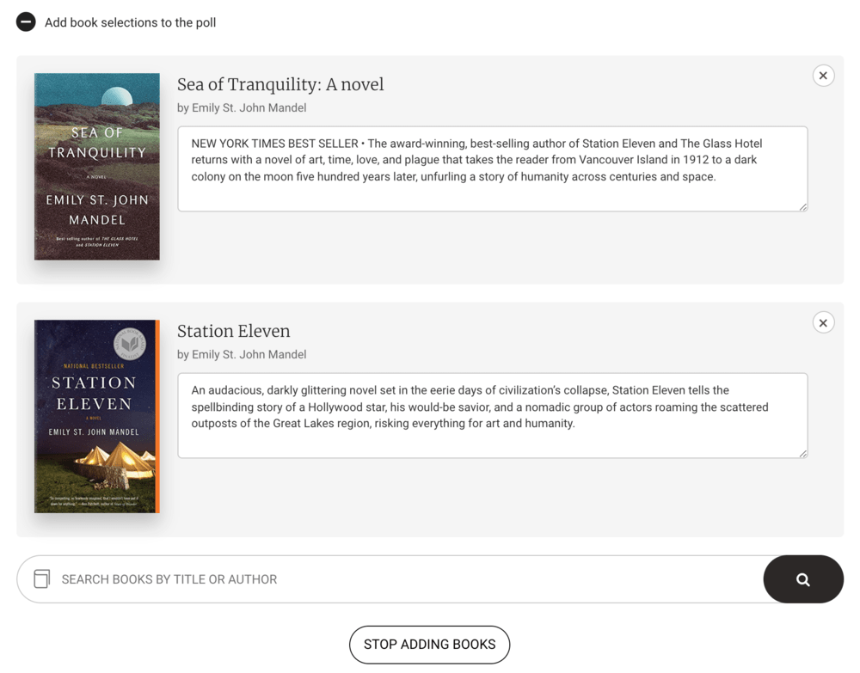Click the 'Station Eleven' title heading
This screenshot has width=860, height=673.
(x=233, y=331)
